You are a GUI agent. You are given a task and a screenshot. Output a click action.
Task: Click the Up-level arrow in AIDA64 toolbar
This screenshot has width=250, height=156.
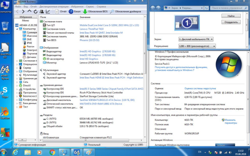[x=29, y=11]
